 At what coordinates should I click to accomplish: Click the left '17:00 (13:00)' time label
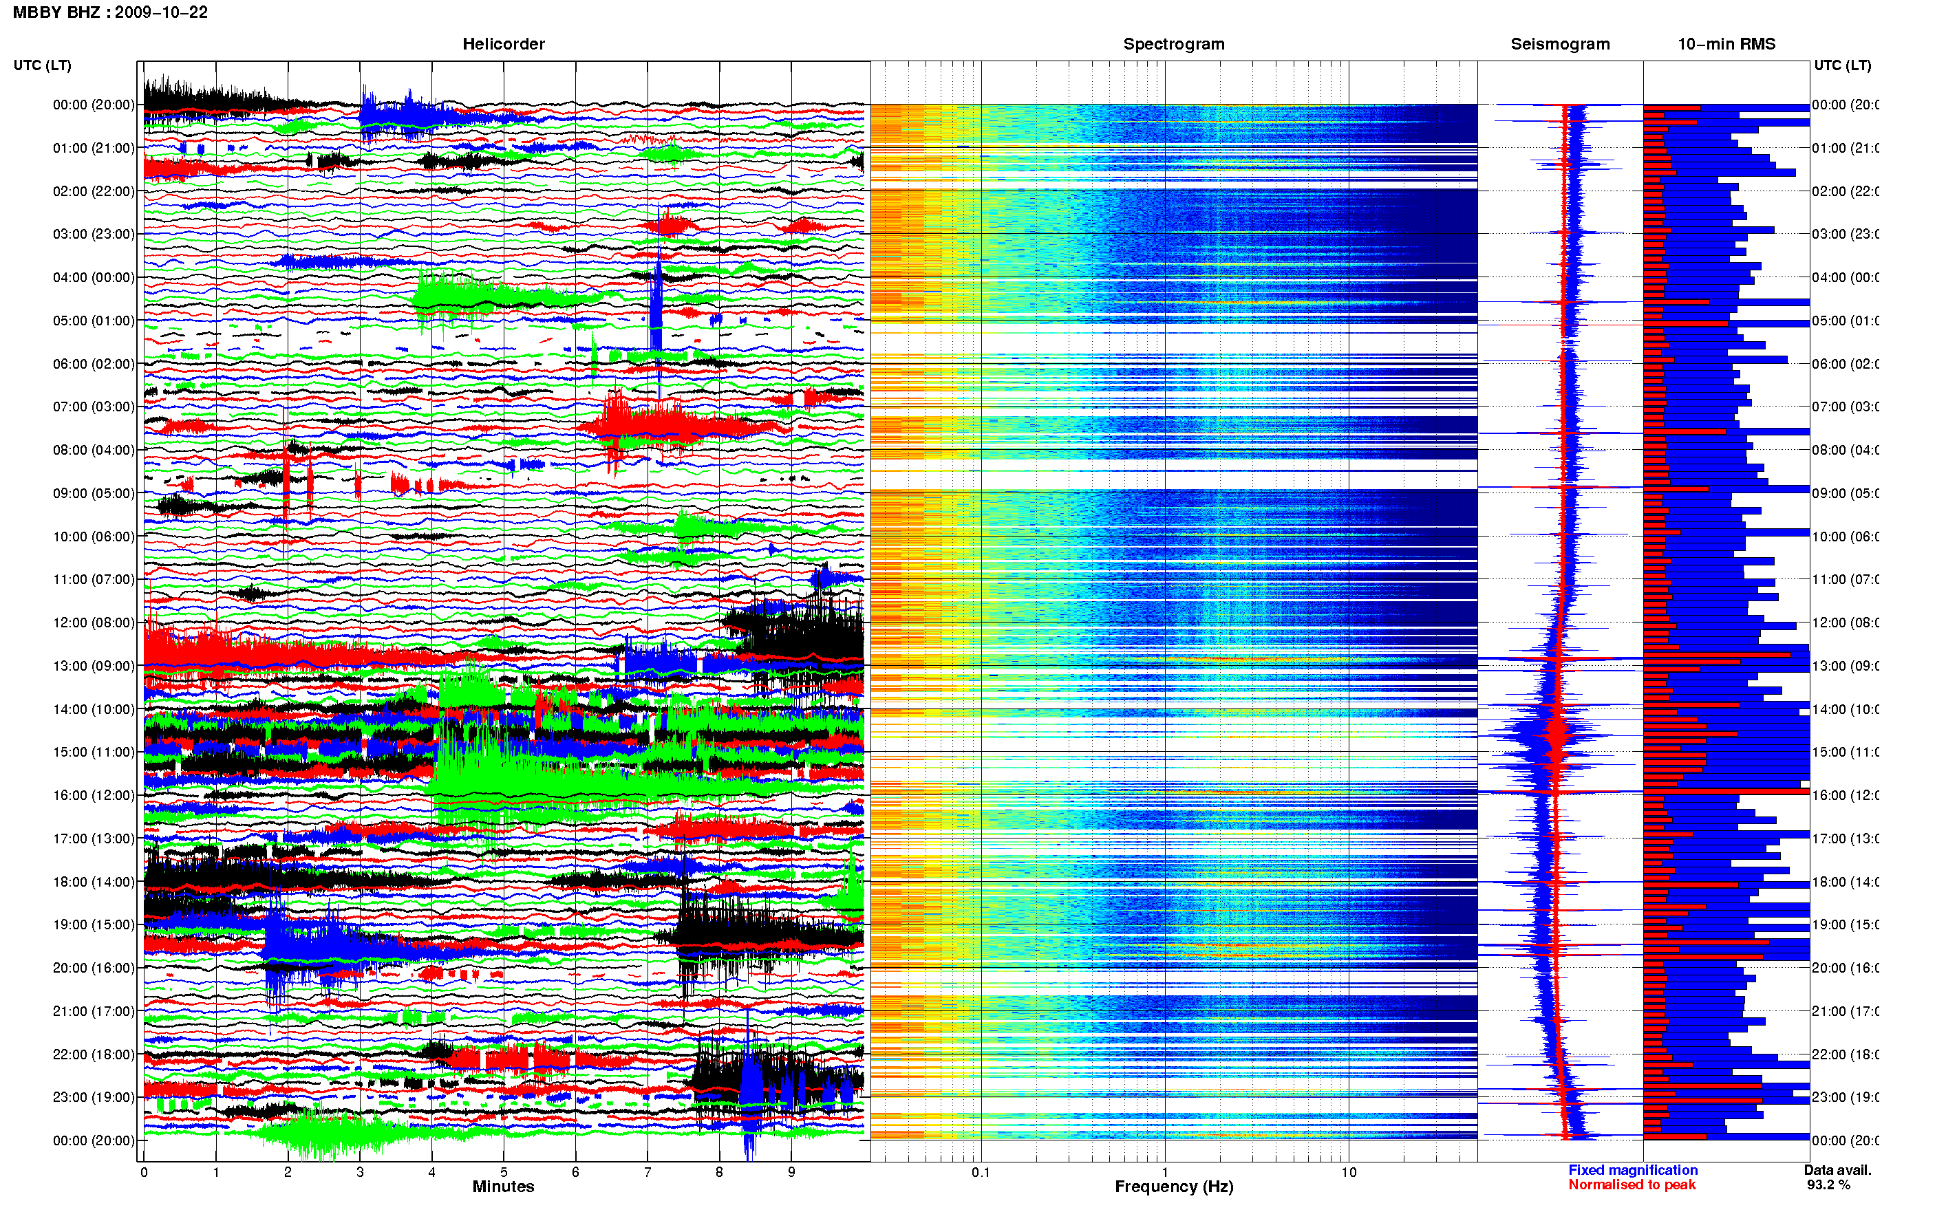[x=94, y=838]
